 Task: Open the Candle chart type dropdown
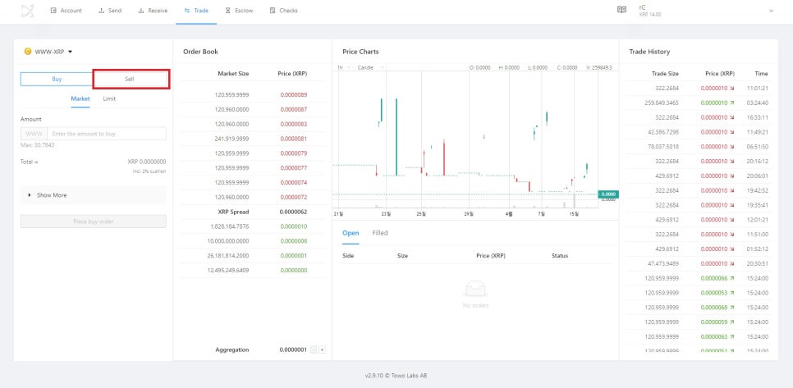[x=371, y=67]
